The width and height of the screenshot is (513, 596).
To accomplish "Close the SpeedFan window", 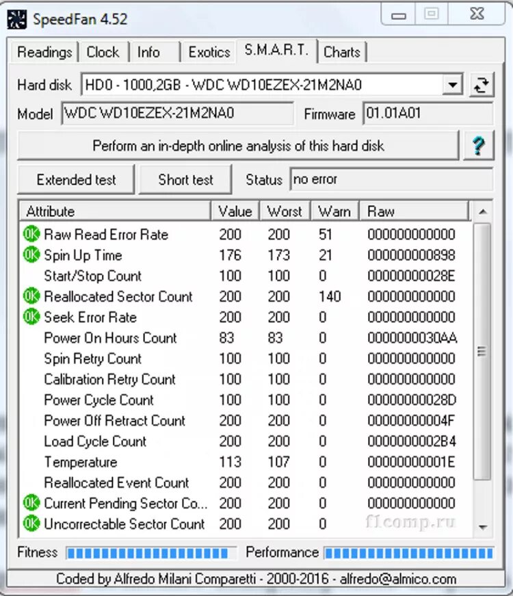I will point(477,14).
